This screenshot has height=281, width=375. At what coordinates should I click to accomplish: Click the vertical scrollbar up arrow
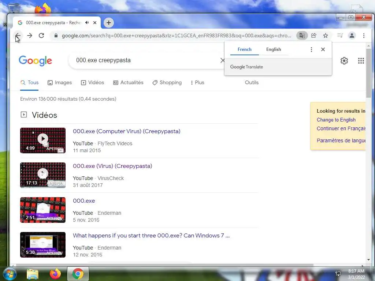click(368, 46)
